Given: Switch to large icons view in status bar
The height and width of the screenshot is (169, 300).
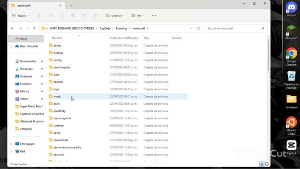Looking at the screenshot, I should [x=267, y=164].
